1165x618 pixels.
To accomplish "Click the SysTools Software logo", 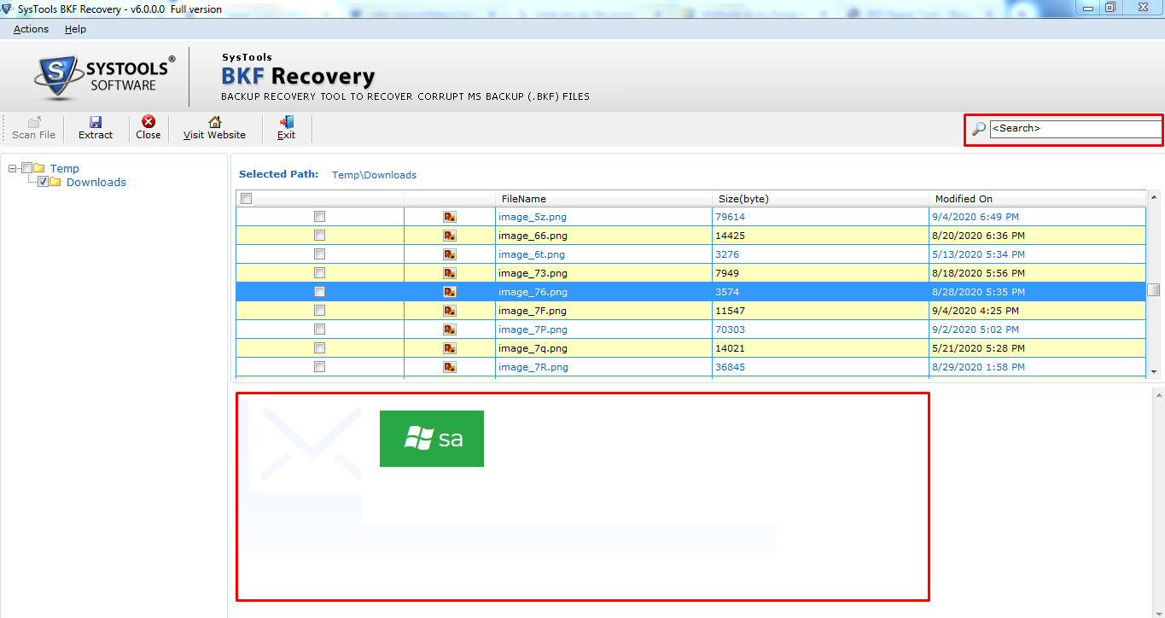I will pyautogui.click(x=105, y=77).
